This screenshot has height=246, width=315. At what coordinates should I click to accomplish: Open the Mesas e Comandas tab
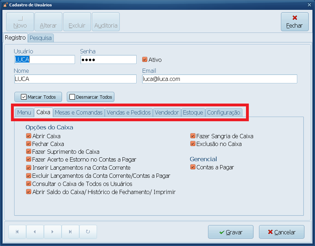tap(79, 112)
